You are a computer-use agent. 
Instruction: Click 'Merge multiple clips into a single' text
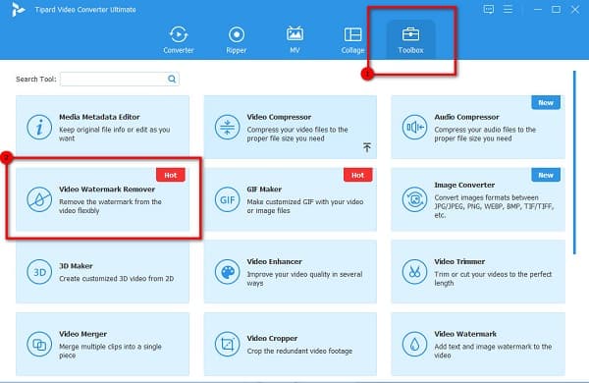pyautogui.click(x=110, y=351)
